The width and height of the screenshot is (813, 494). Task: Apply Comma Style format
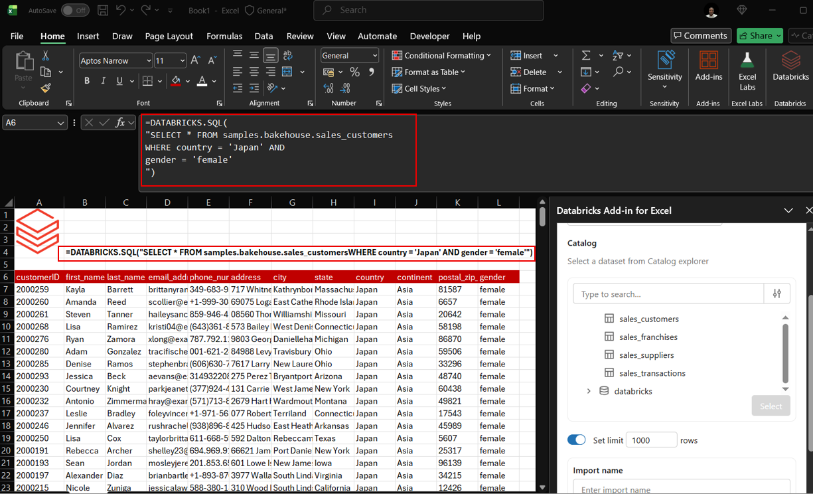[x=372, y=72]
